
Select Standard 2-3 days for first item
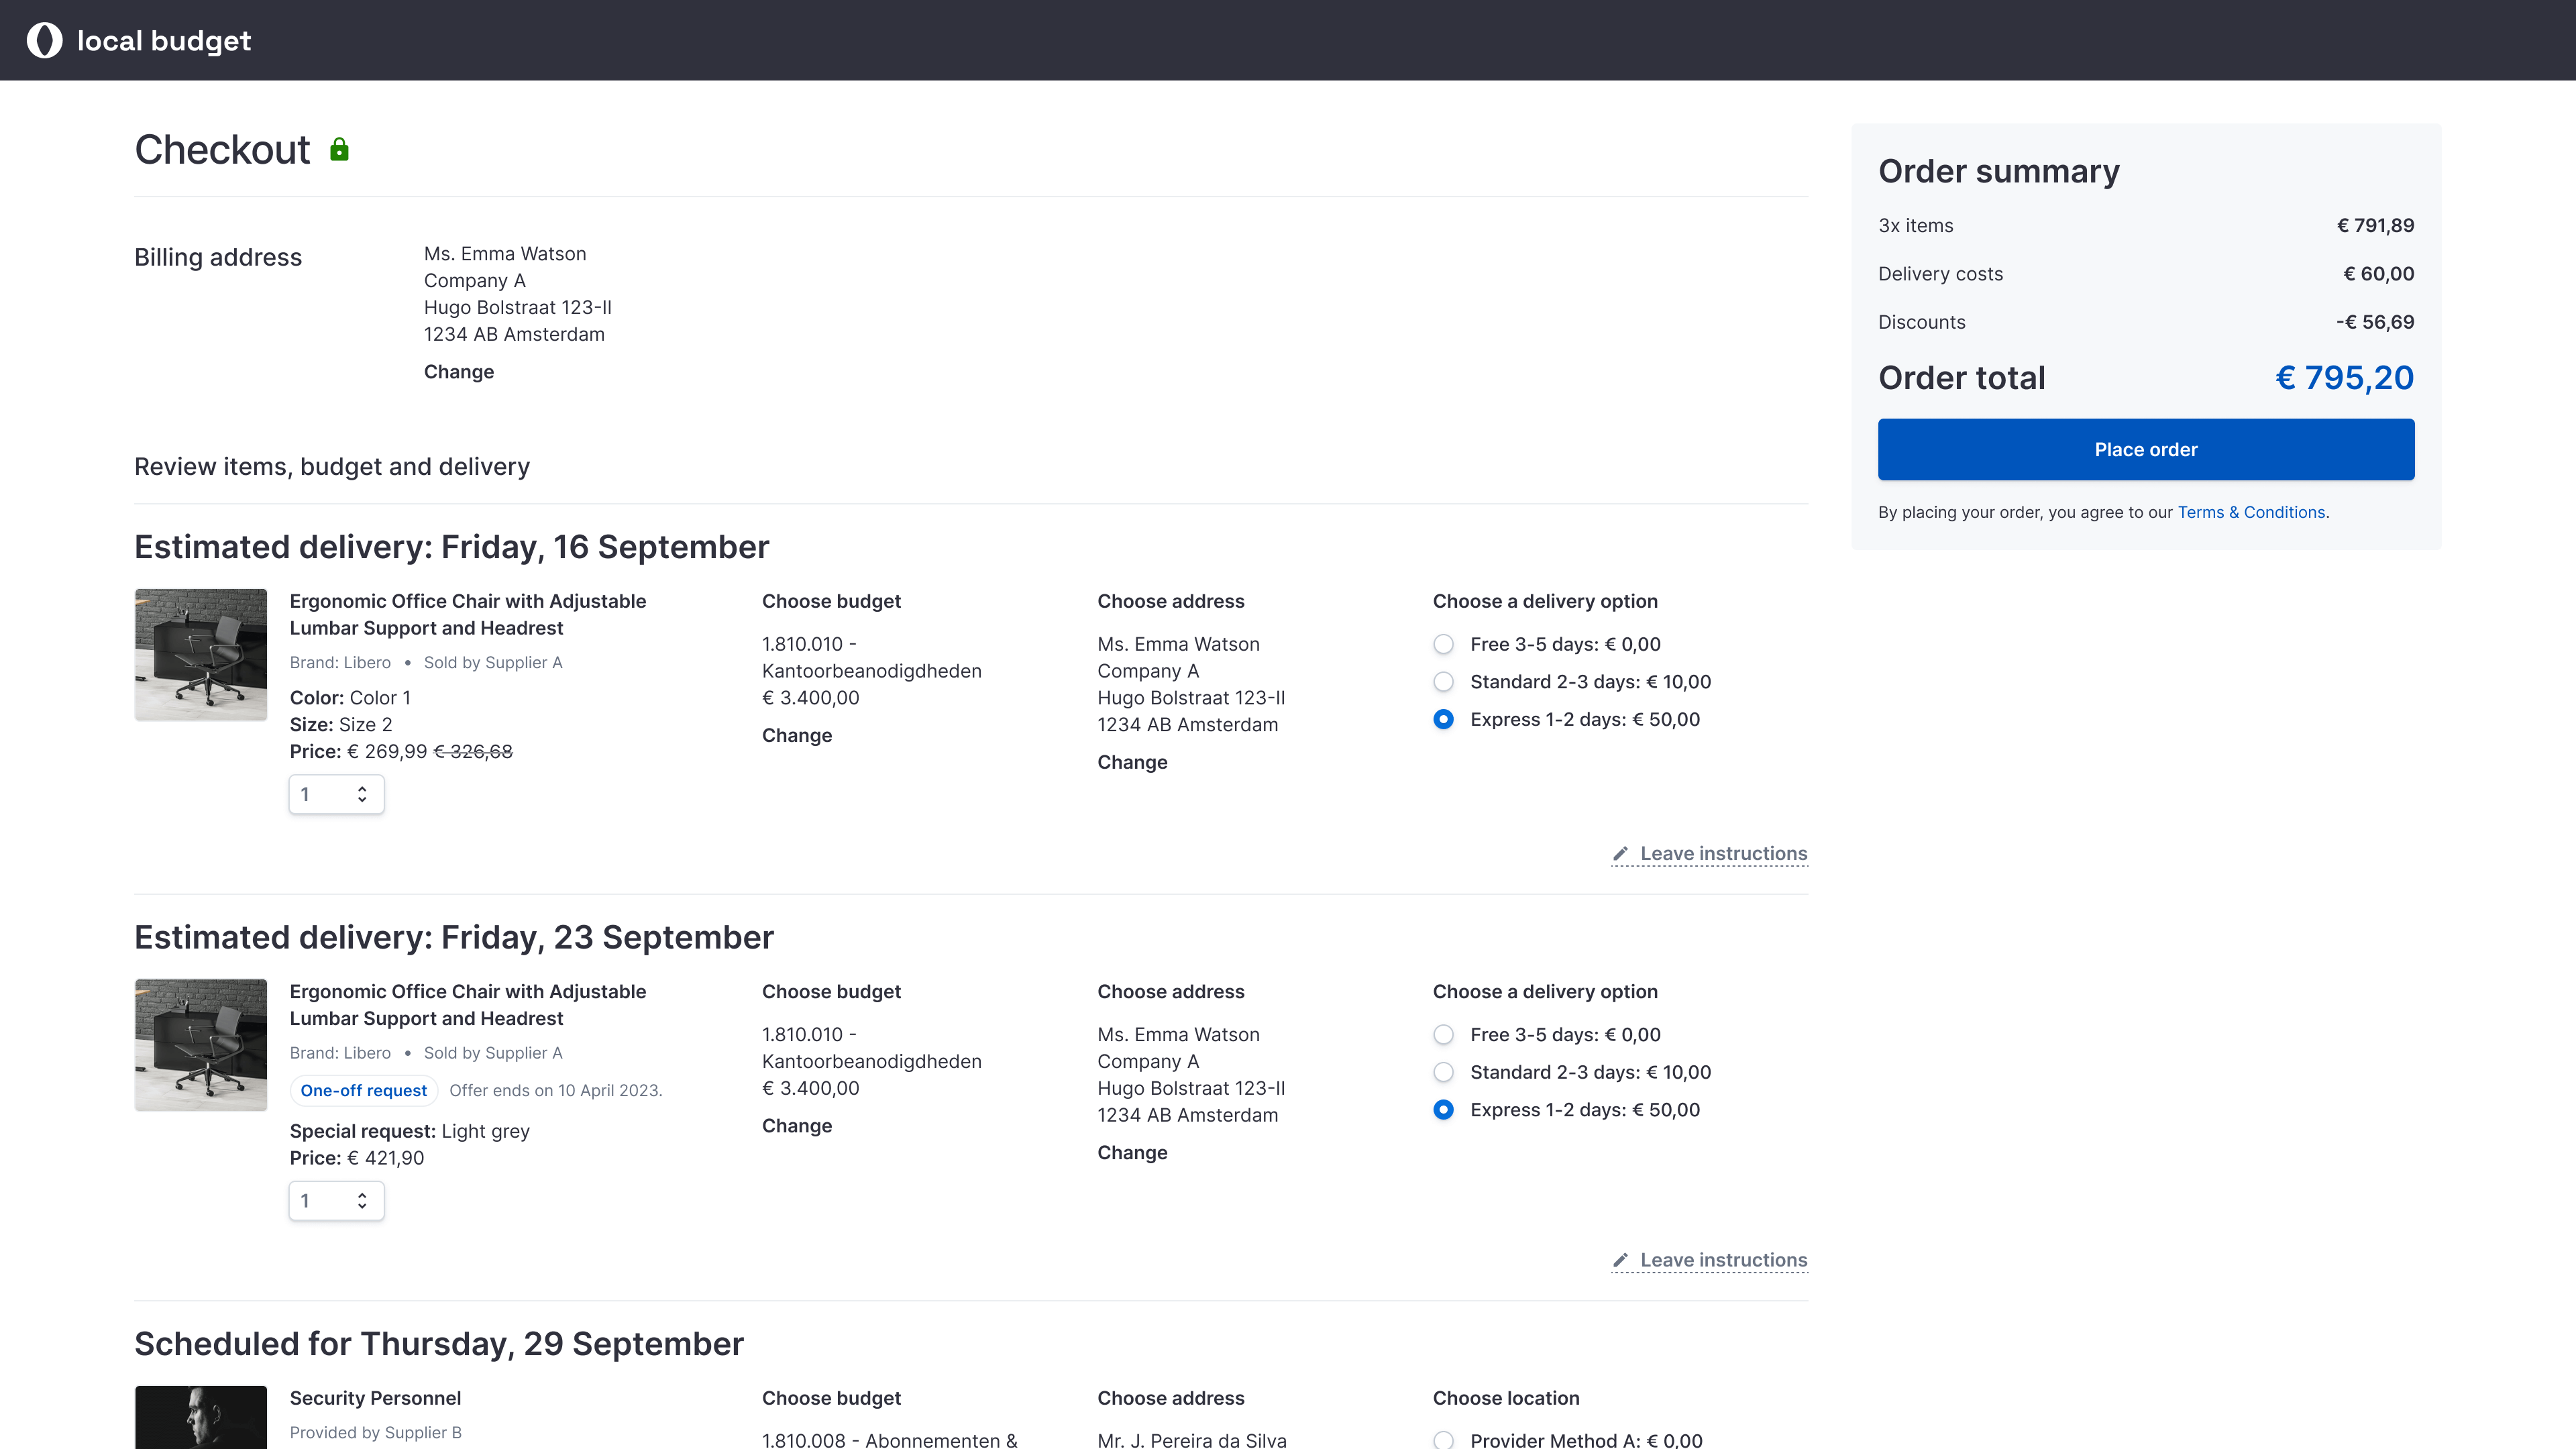pyautogui.click(x=1443, y=682)
